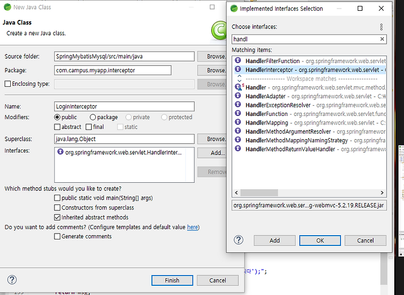Click the HandlerInterceptor interface icon in matching items

click(238, 69)
